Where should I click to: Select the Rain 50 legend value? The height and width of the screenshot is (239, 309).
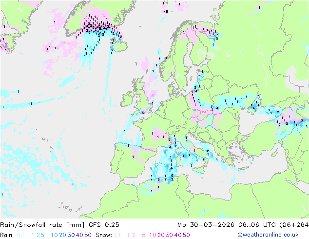pos(88,235)
